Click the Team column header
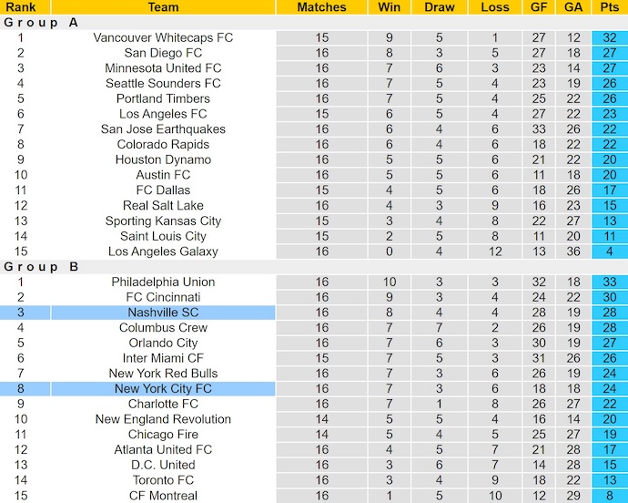Screen dimensions: 628x503 [163, 7]
